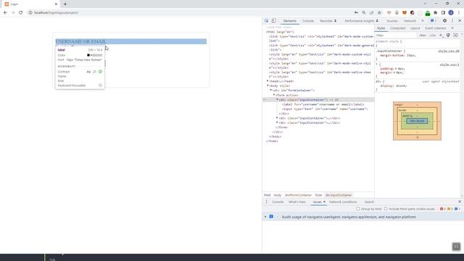Open the Chrome profile avatar
The height and width of the screenshot is (261, 464).
(x=451, y=13)
